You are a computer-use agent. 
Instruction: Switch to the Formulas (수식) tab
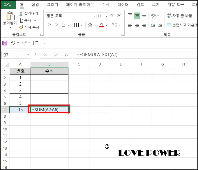[106, 5]
